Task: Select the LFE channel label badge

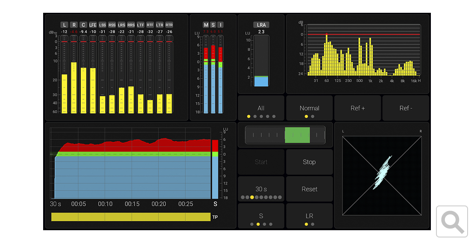Action: tap(93, 25)
